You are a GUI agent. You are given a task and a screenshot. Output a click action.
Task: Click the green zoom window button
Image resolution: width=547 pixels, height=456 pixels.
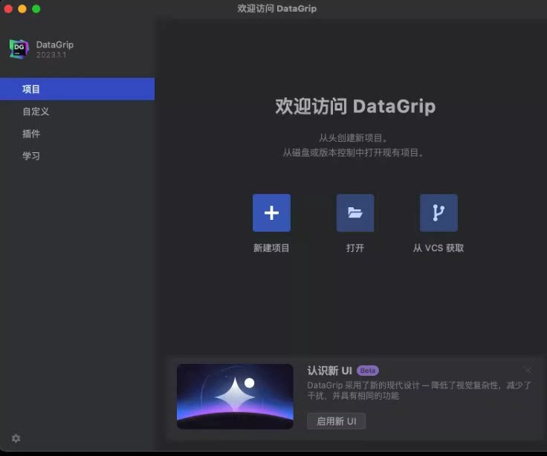(36, 9)
